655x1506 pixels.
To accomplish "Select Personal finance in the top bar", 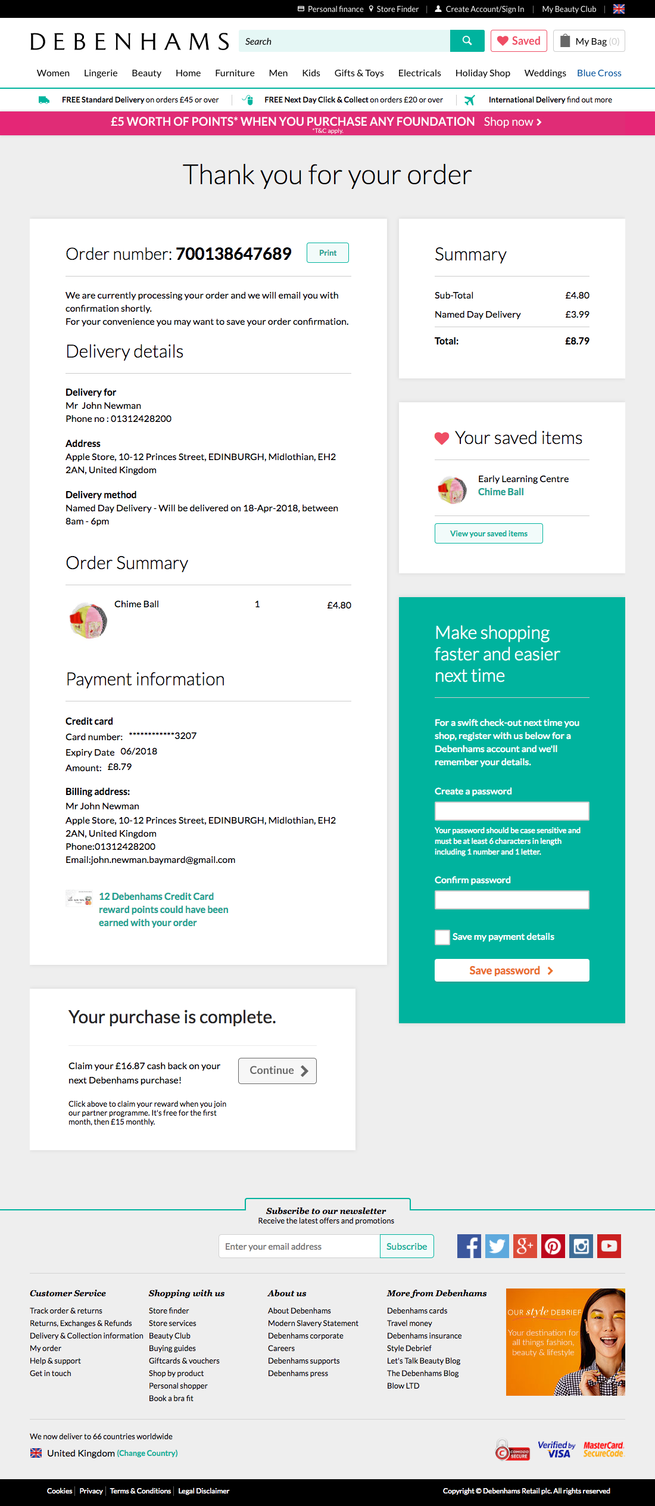I will click(x=335, y=8).
